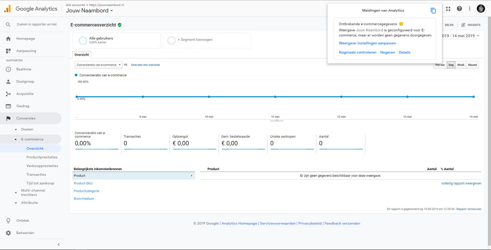Click the Ontdek lightbulb icon
Screen dimensions: 491x250
tap(8, 221)
